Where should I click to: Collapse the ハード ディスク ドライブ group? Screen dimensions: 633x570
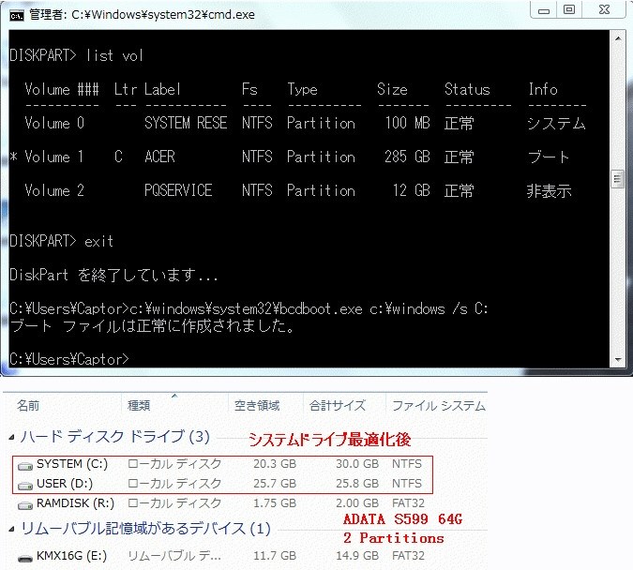[x=11, y=437]
